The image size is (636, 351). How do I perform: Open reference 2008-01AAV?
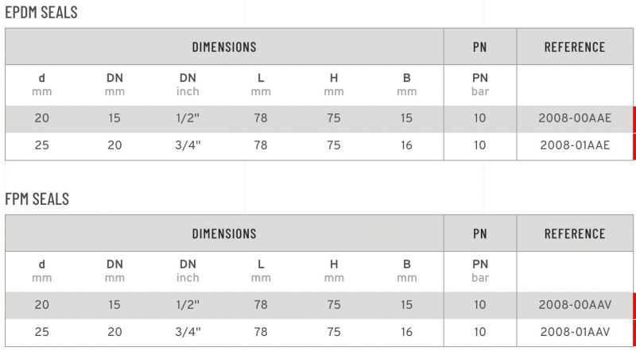coord(575,332)
